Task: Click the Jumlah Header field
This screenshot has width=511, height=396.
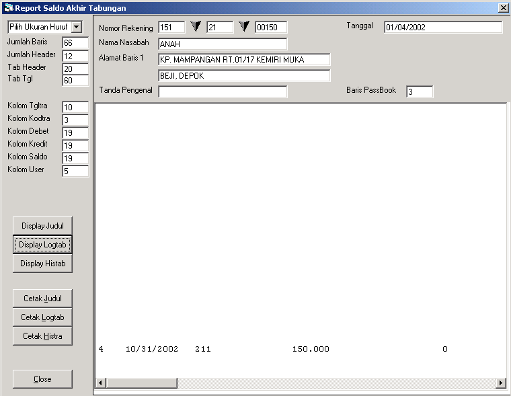Action: (75, 56)
